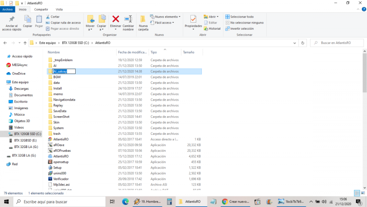Image resolution: width=367 pixels, height=207 pixels.
Task: Expand the address bar history dropdown arrow
Action: pyautogui.click(x=295, y=43)
